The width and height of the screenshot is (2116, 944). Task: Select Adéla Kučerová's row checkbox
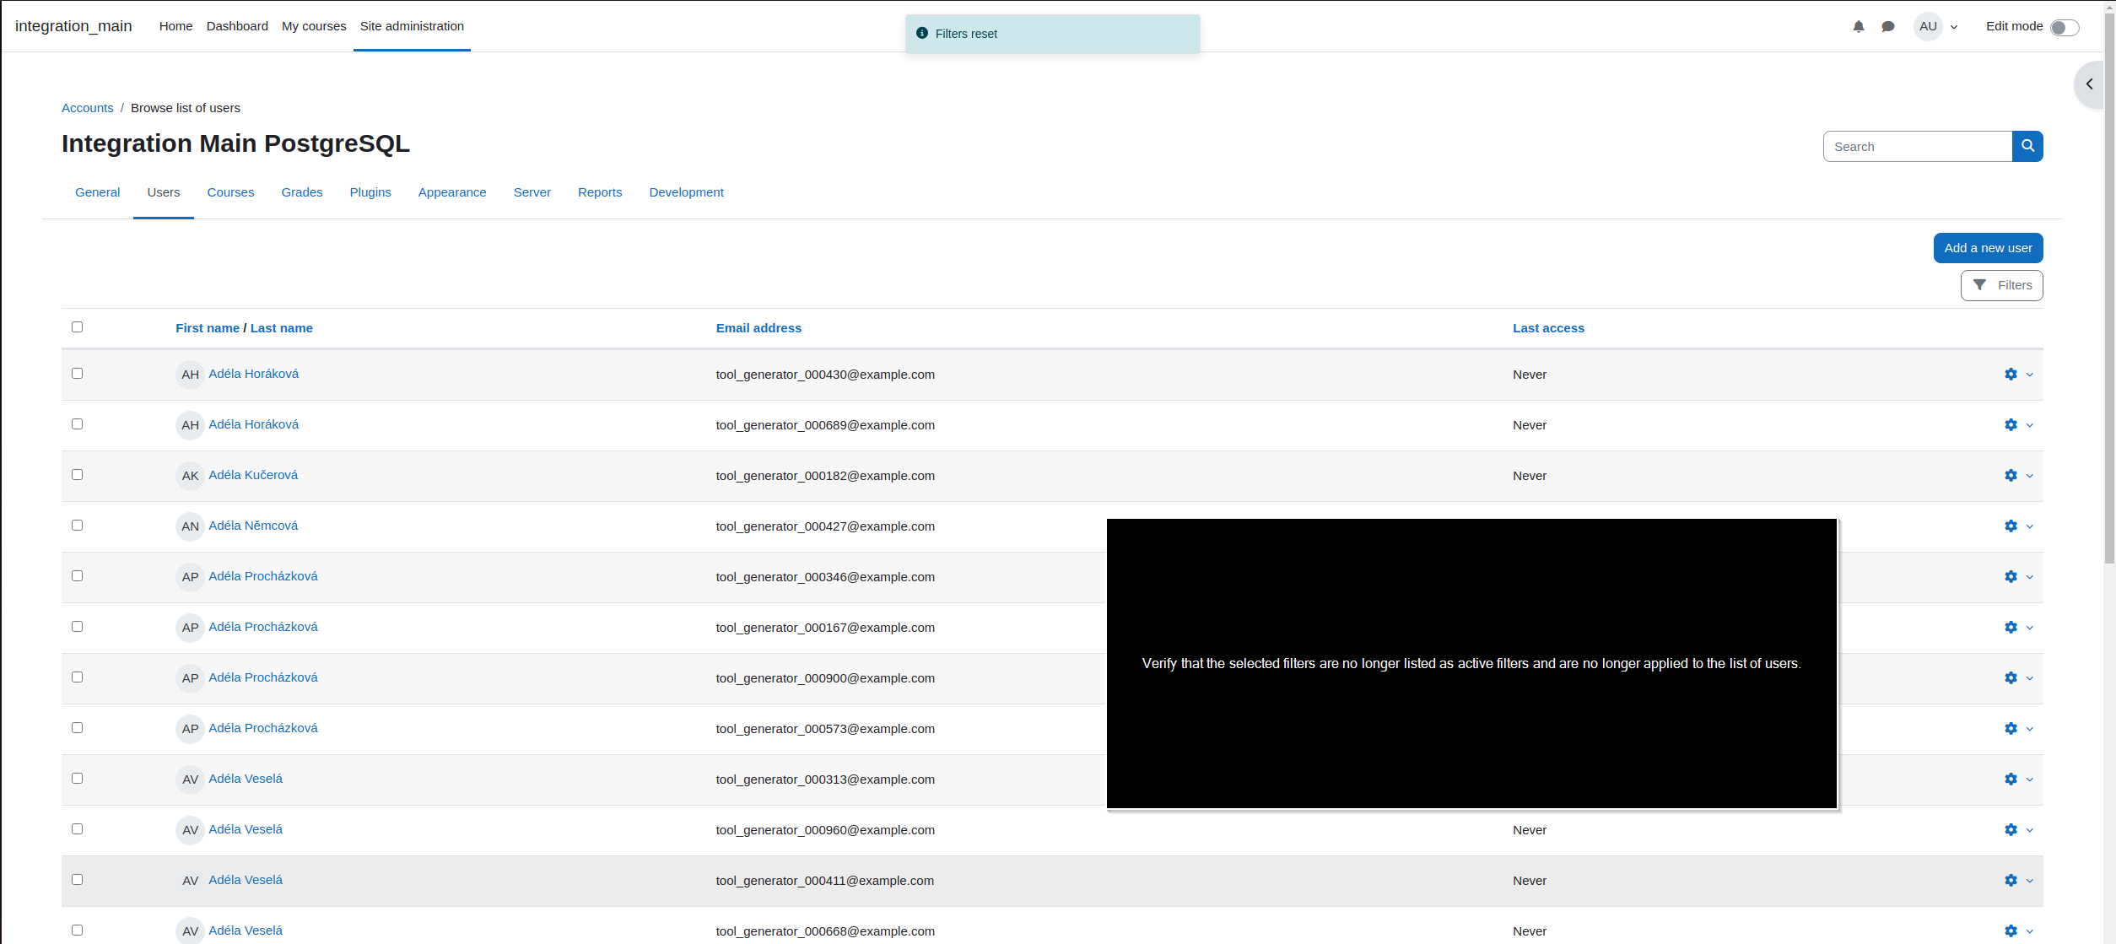[x=77, y=475]
